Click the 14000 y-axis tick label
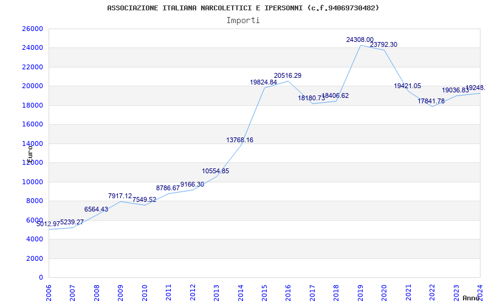The width and height of the screenshot is (486, 304). pos(33,143)
